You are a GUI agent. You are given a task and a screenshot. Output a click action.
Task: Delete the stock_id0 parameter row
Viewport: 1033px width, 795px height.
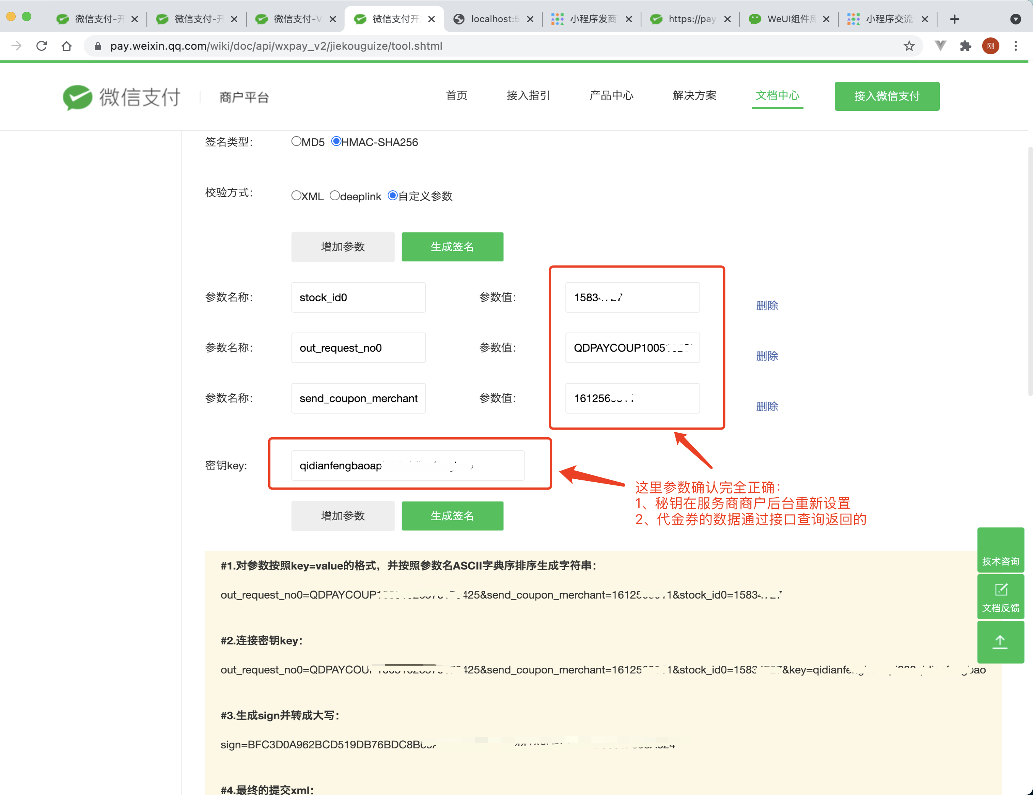click(x=766, y=306)
